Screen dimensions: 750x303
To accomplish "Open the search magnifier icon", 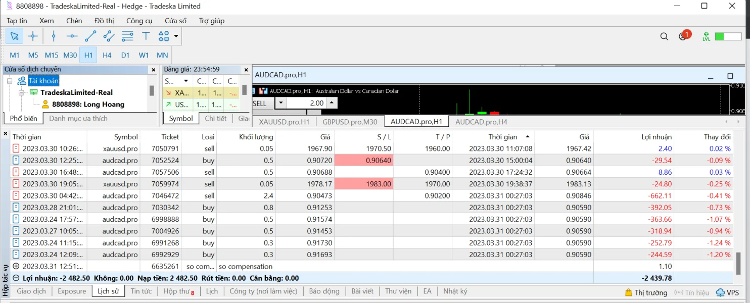I will (664, 36).
